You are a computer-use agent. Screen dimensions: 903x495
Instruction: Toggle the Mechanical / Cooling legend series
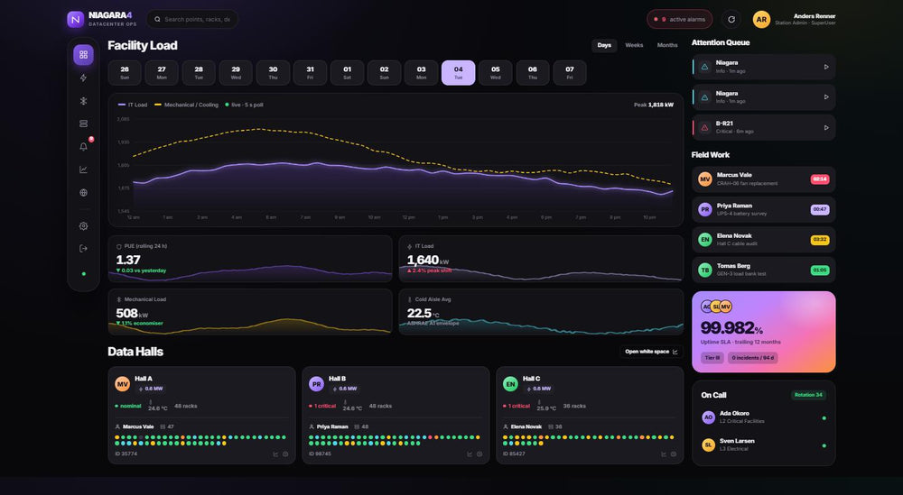click(x=186, y=105)
